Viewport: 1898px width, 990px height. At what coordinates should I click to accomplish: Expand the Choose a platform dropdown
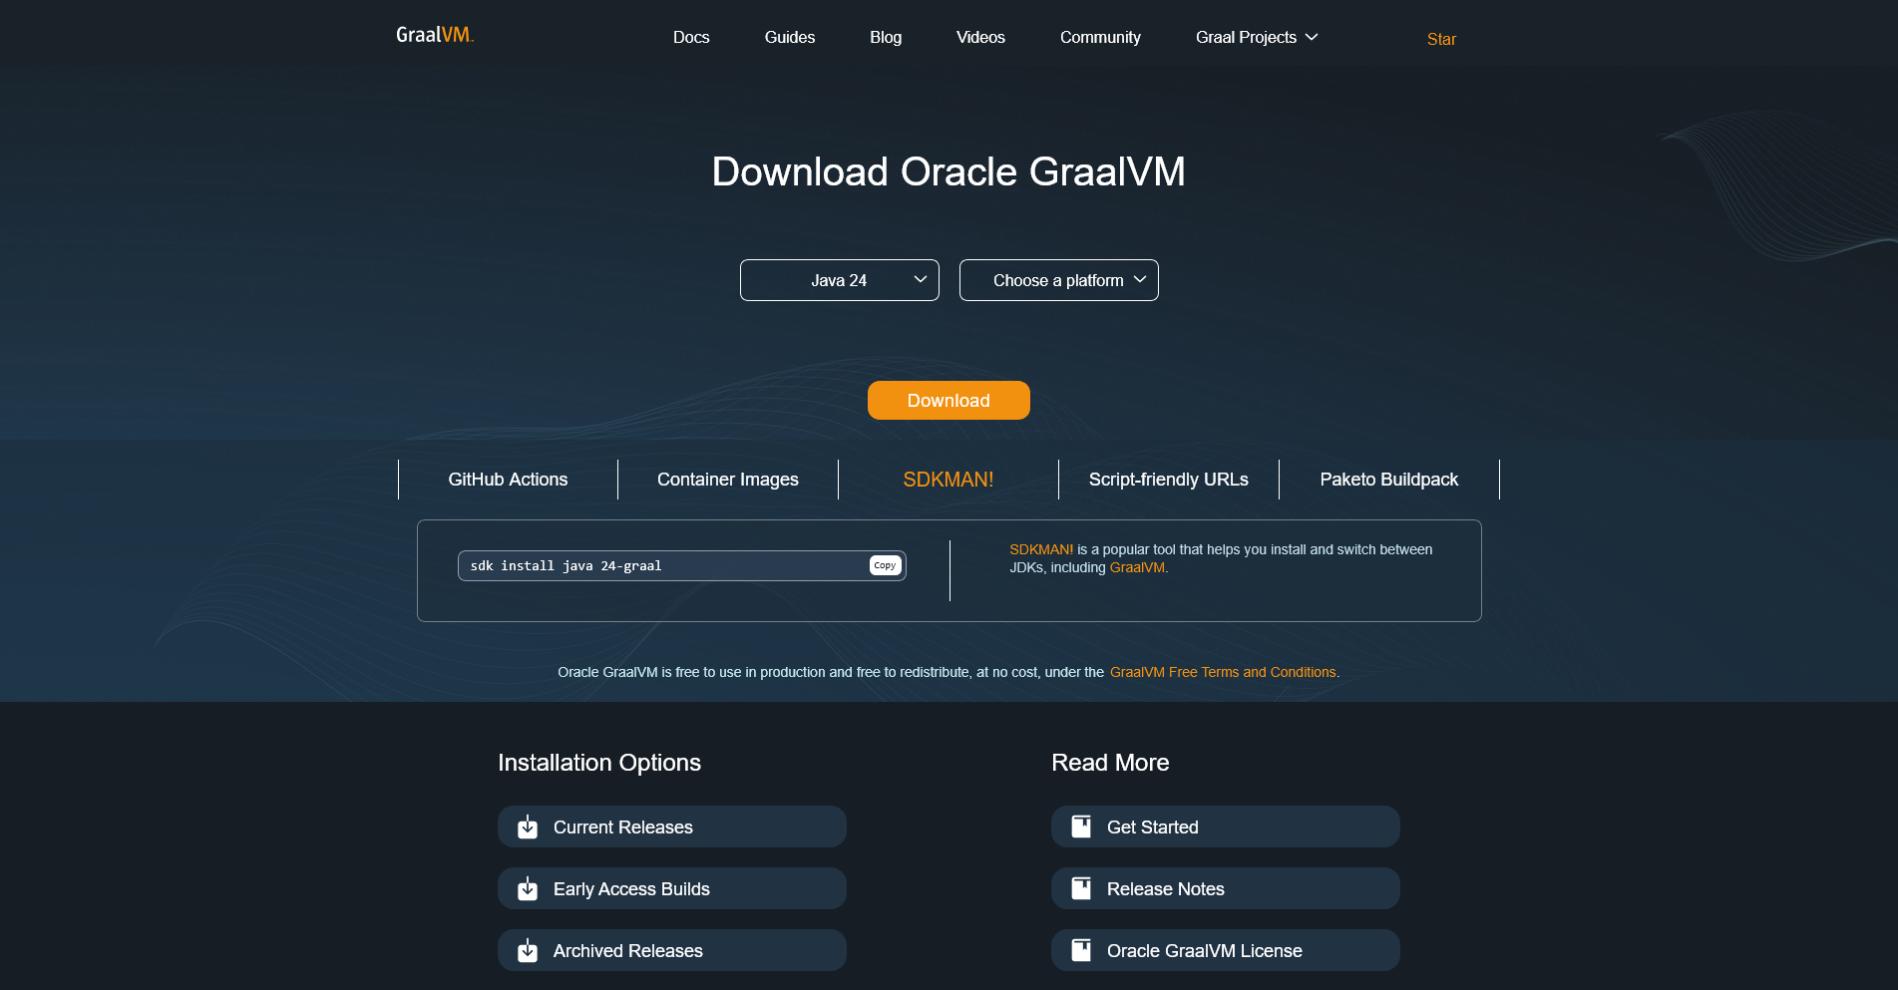(x=1058, y=280)
